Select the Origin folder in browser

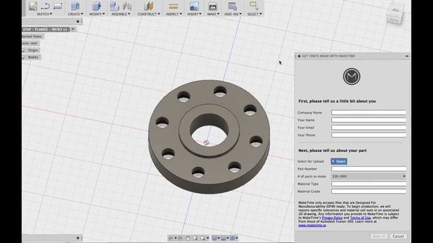click(x=33, y=50)
